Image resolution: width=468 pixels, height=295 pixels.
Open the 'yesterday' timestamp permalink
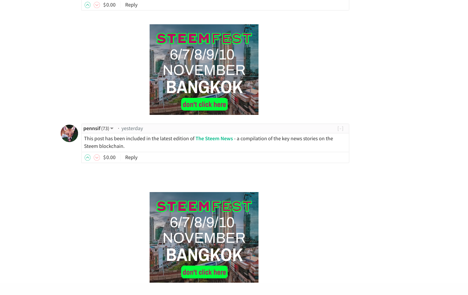tap(132, 129)
